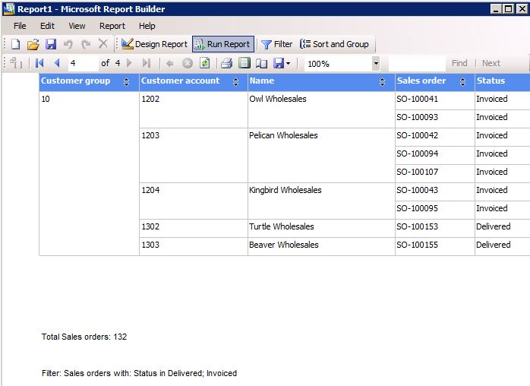Click Pelican Wholesales name cell
The width and height of the screenshot is (530, 386).
pos(321,155)
